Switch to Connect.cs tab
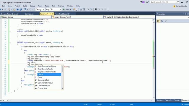This screenshot has width=189, height=106. pos(29,14)
